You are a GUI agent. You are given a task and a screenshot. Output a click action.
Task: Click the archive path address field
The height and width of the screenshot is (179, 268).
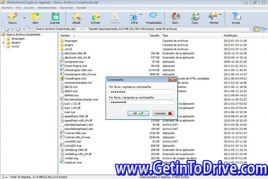tap(143, 29)
